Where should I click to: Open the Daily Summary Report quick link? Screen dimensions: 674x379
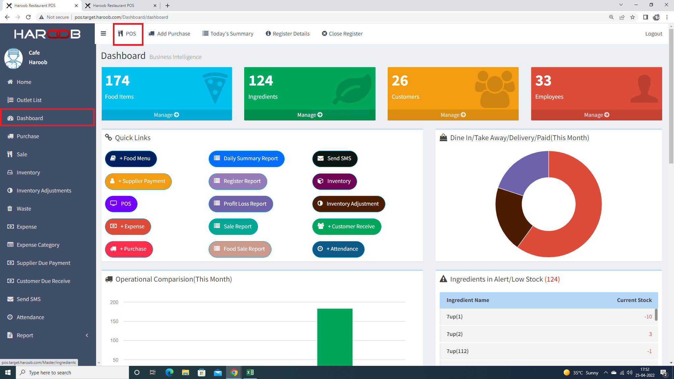pyautogui.click(x=246, y=159)
